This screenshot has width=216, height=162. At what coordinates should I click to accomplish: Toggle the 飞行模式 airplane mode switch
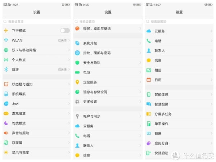pos(65,31)
